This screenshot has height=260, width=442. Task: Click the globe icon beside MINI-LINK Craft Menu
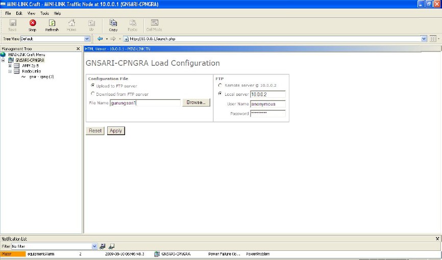pos(3,55)
